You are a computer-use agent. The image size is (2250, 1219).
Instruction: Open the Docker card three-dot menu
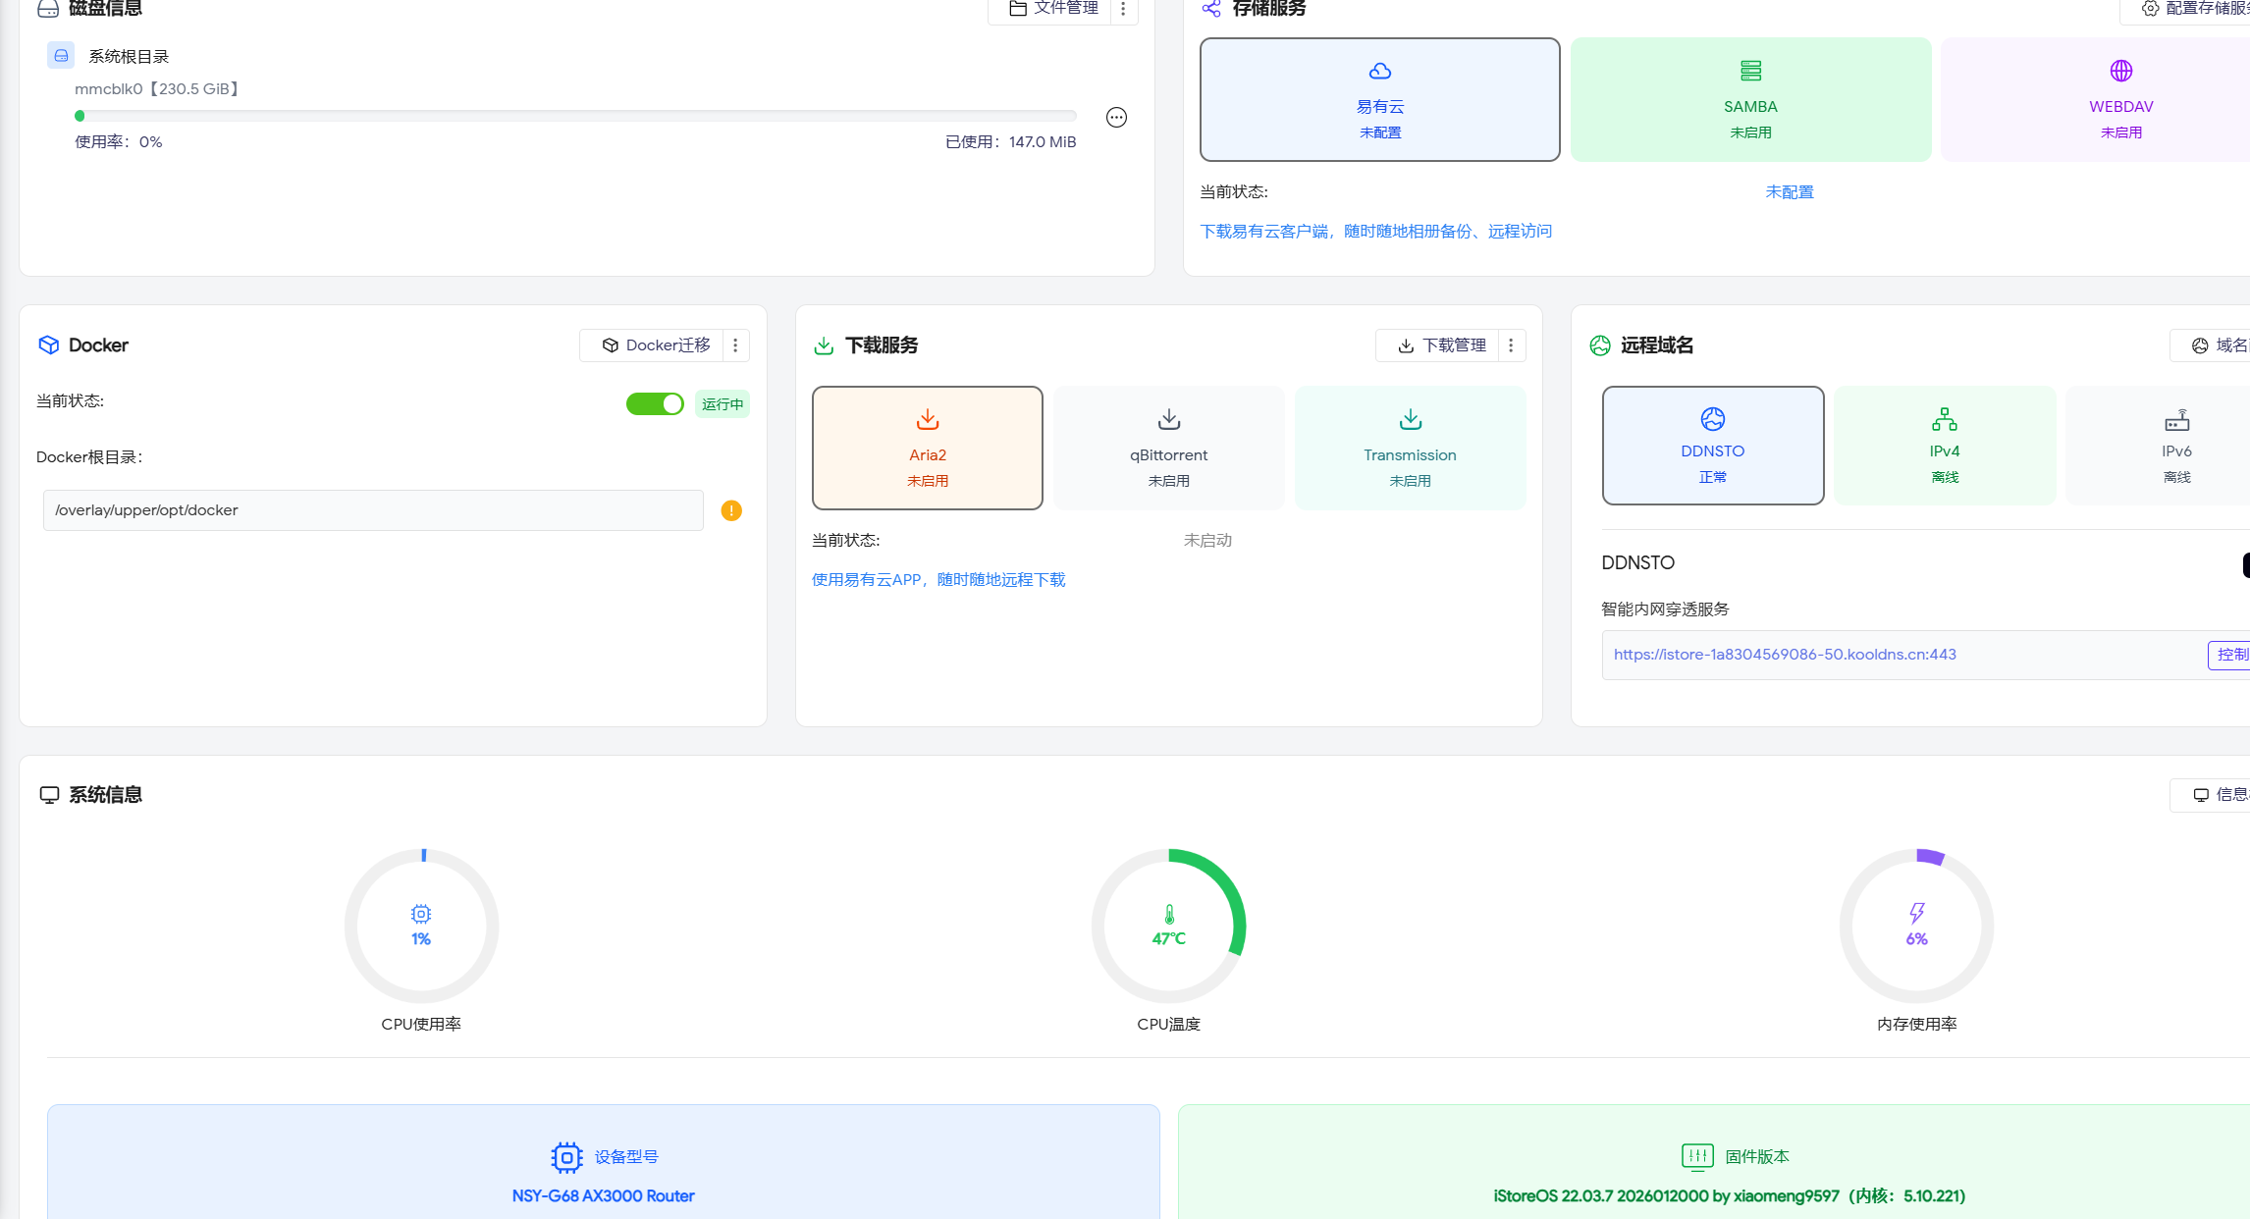(735, 345)
